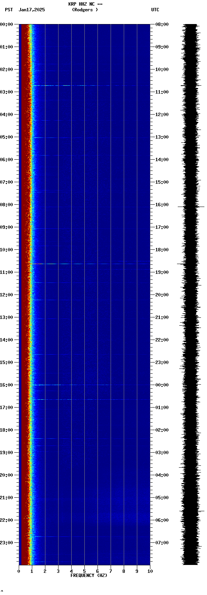This screenshot has height=595, width=207.
Task: Click the '12:00' PST time label
Action: coord(6,295)
